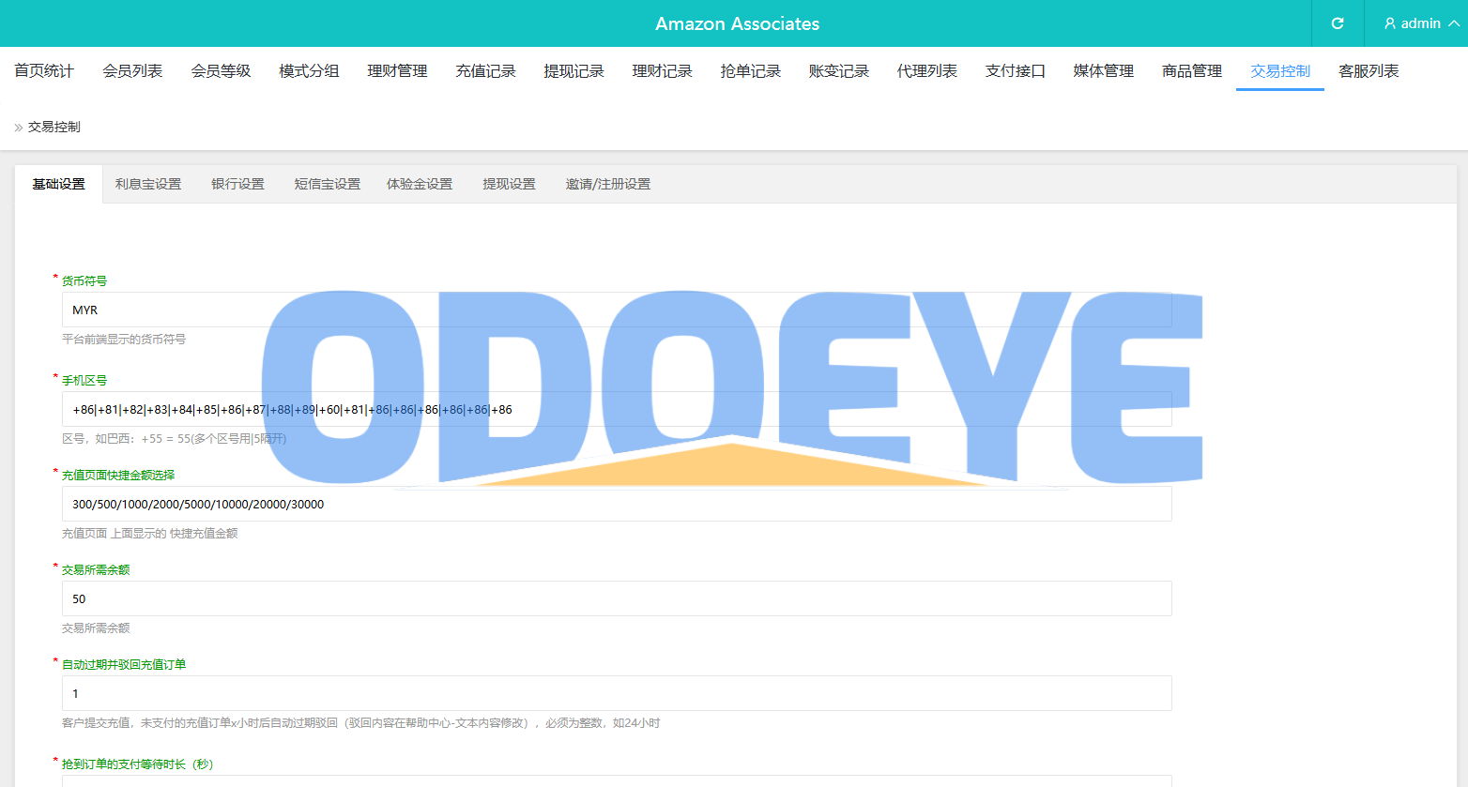1468x787 pixels.
Task: Switch to 利息宝设置 tab
Action: (148, 185)
